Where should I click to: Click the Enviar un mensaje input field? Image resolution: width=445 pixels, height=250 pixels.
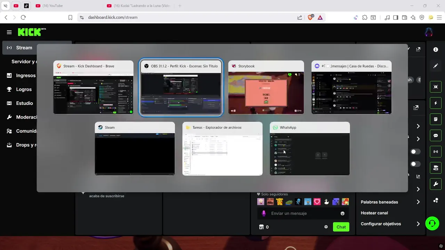click(302, 213)
